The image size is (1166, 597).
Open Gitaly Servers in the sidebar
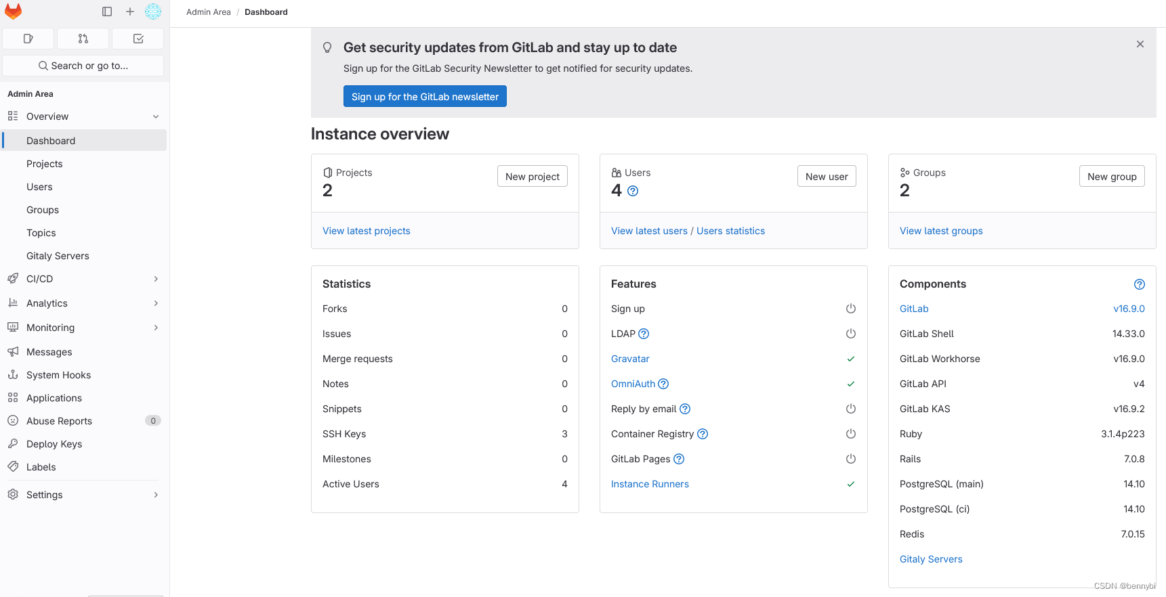[85, 256]
